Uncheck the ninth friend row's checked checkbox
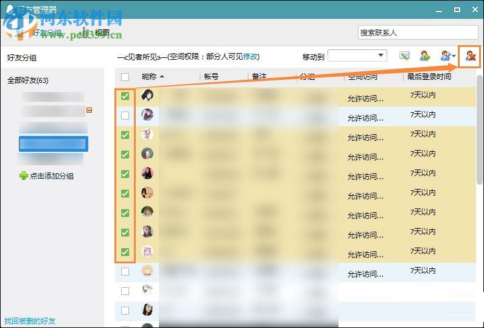 coord(125,252)
